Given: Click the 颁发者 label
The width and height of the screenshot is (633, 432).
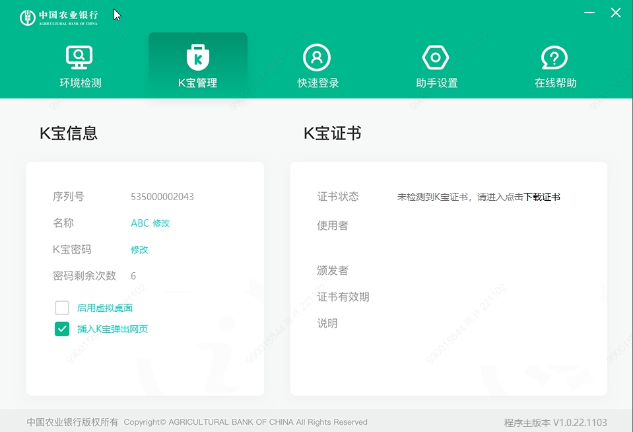Looking at the screenshot, I should point(333,270).
